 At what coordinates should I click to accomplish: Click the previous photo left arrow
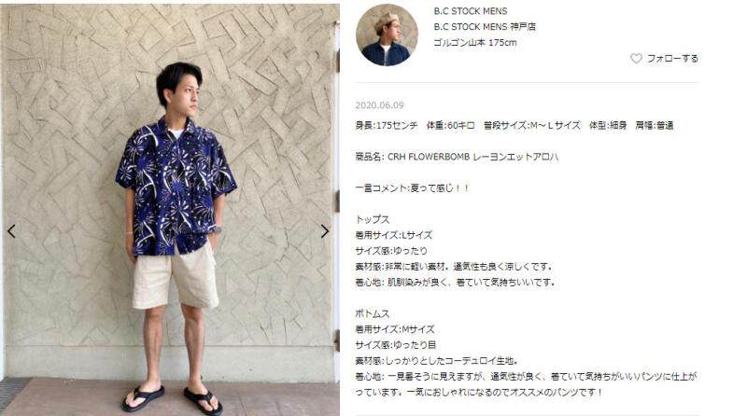11,231
